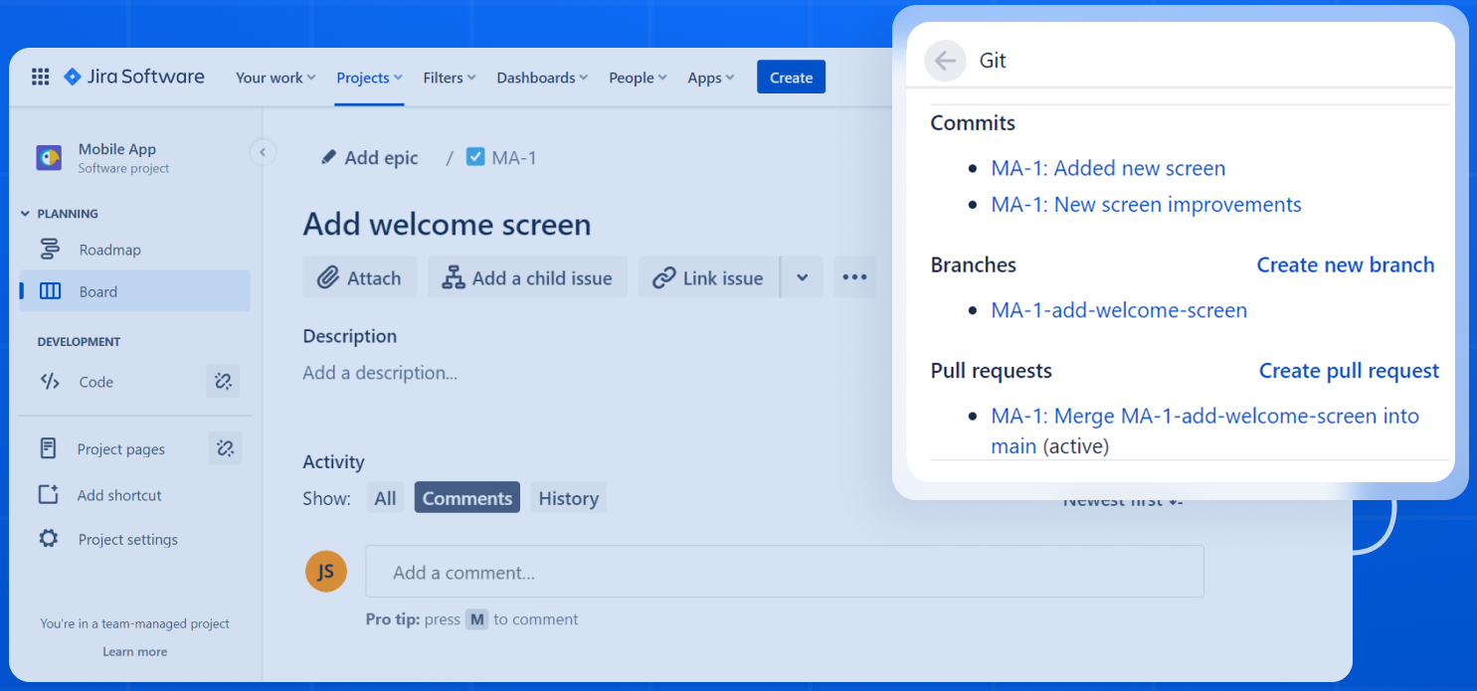Click Learn more about team-managed projects
The width and height of the screenshot is (1477, 691).
134,651
